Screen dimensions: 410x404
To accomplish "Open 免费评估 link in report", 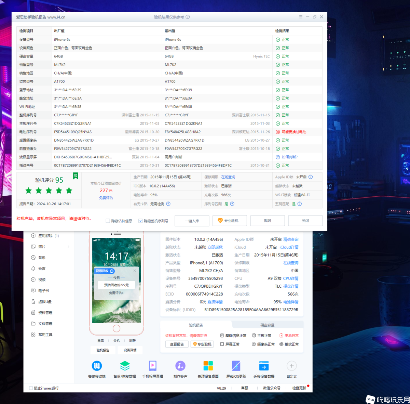I will 106,198.
